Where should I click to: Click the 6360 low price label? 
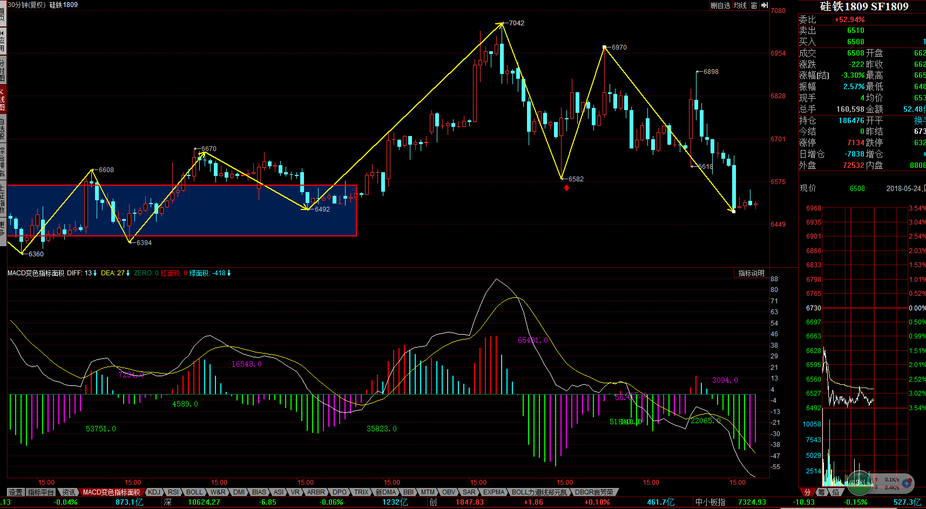(x=36, y=254)
